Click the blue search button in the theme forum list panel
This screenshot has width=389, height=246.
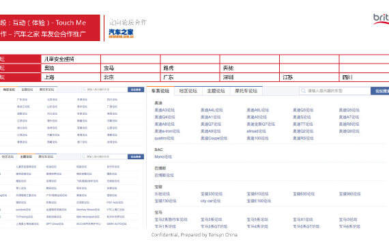tap(136, 156)
